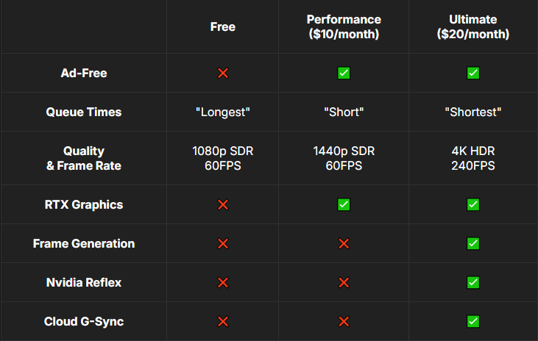This screenshot has height=341, width=538.
Task: Click Ultimate Nvidia Reflex green checkmark
Action: (x=473, y=283)
